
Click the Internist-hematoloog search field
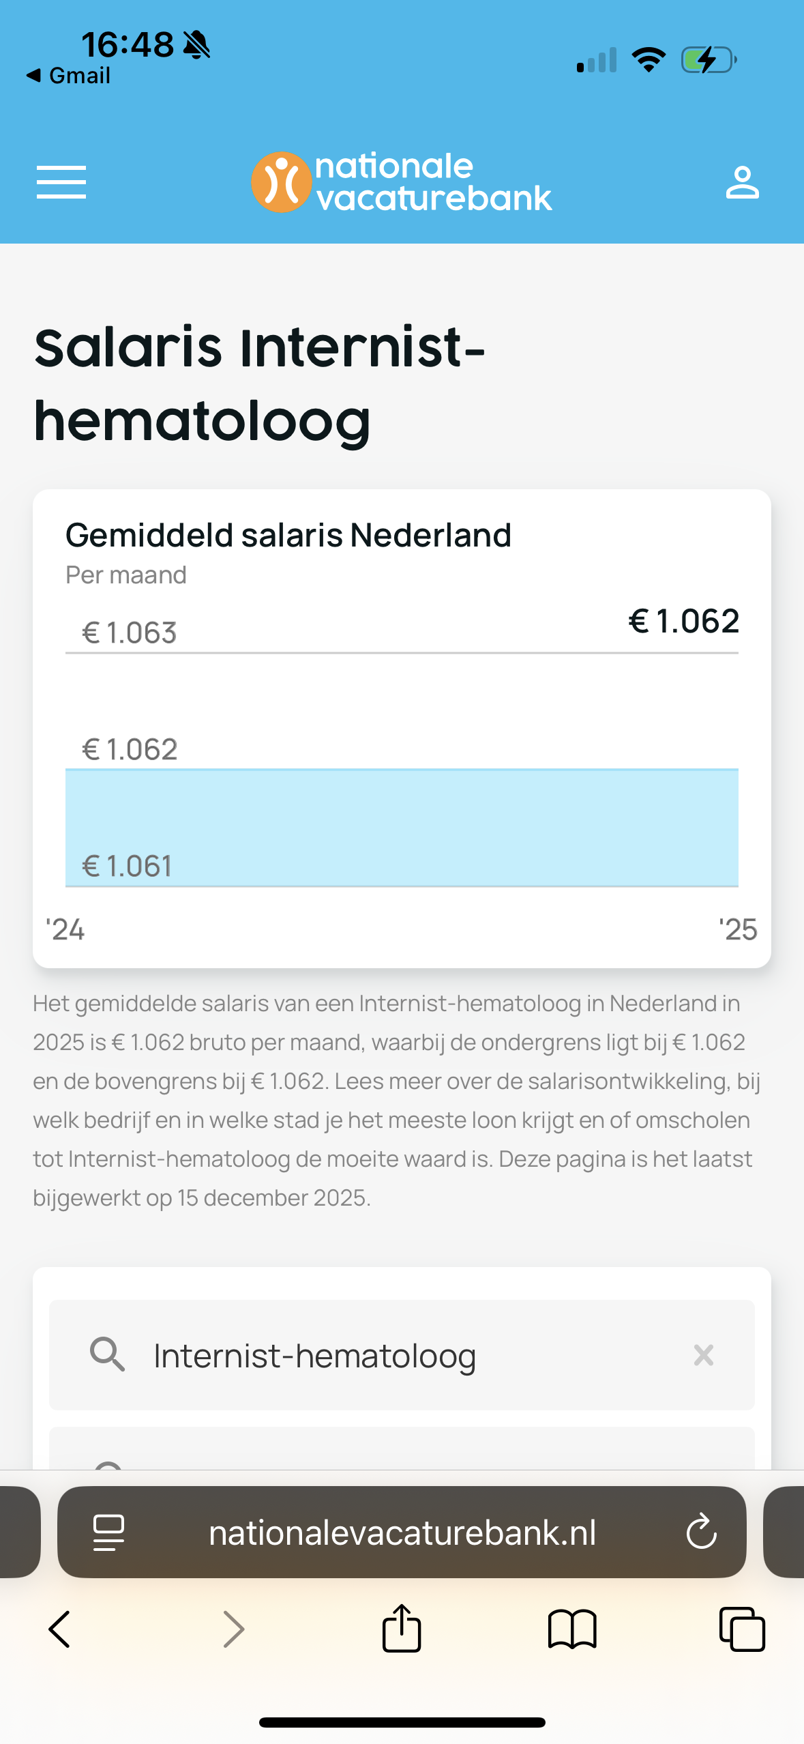click(409, 1355)
